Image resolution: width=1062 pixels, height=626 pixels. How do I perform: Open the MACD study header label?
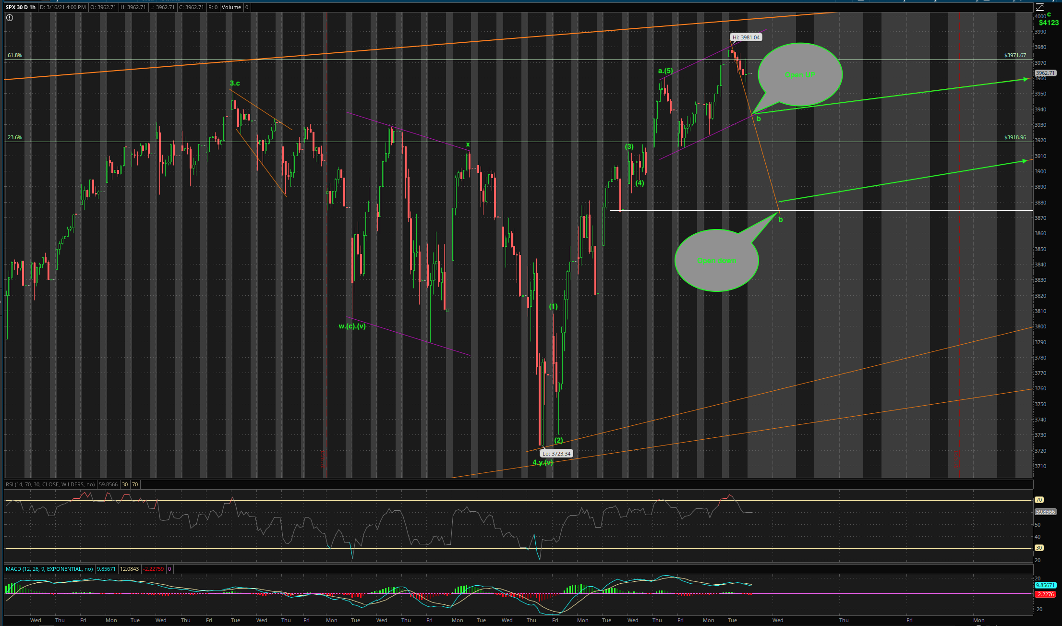tap(49, 569)
